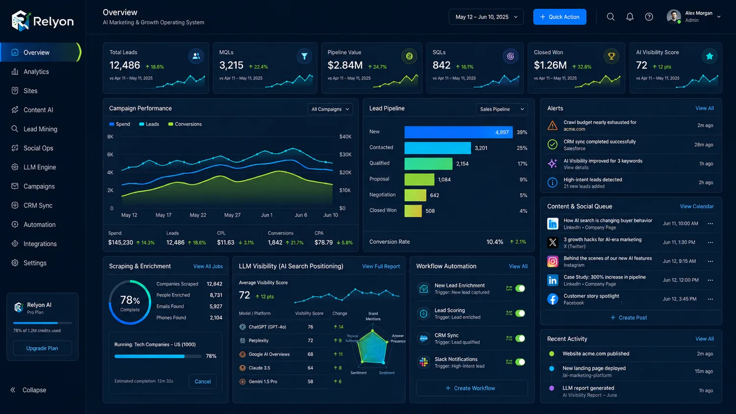736x414 pixels.
Task: Open options menu for Case Study post
Action: (710, 280)
